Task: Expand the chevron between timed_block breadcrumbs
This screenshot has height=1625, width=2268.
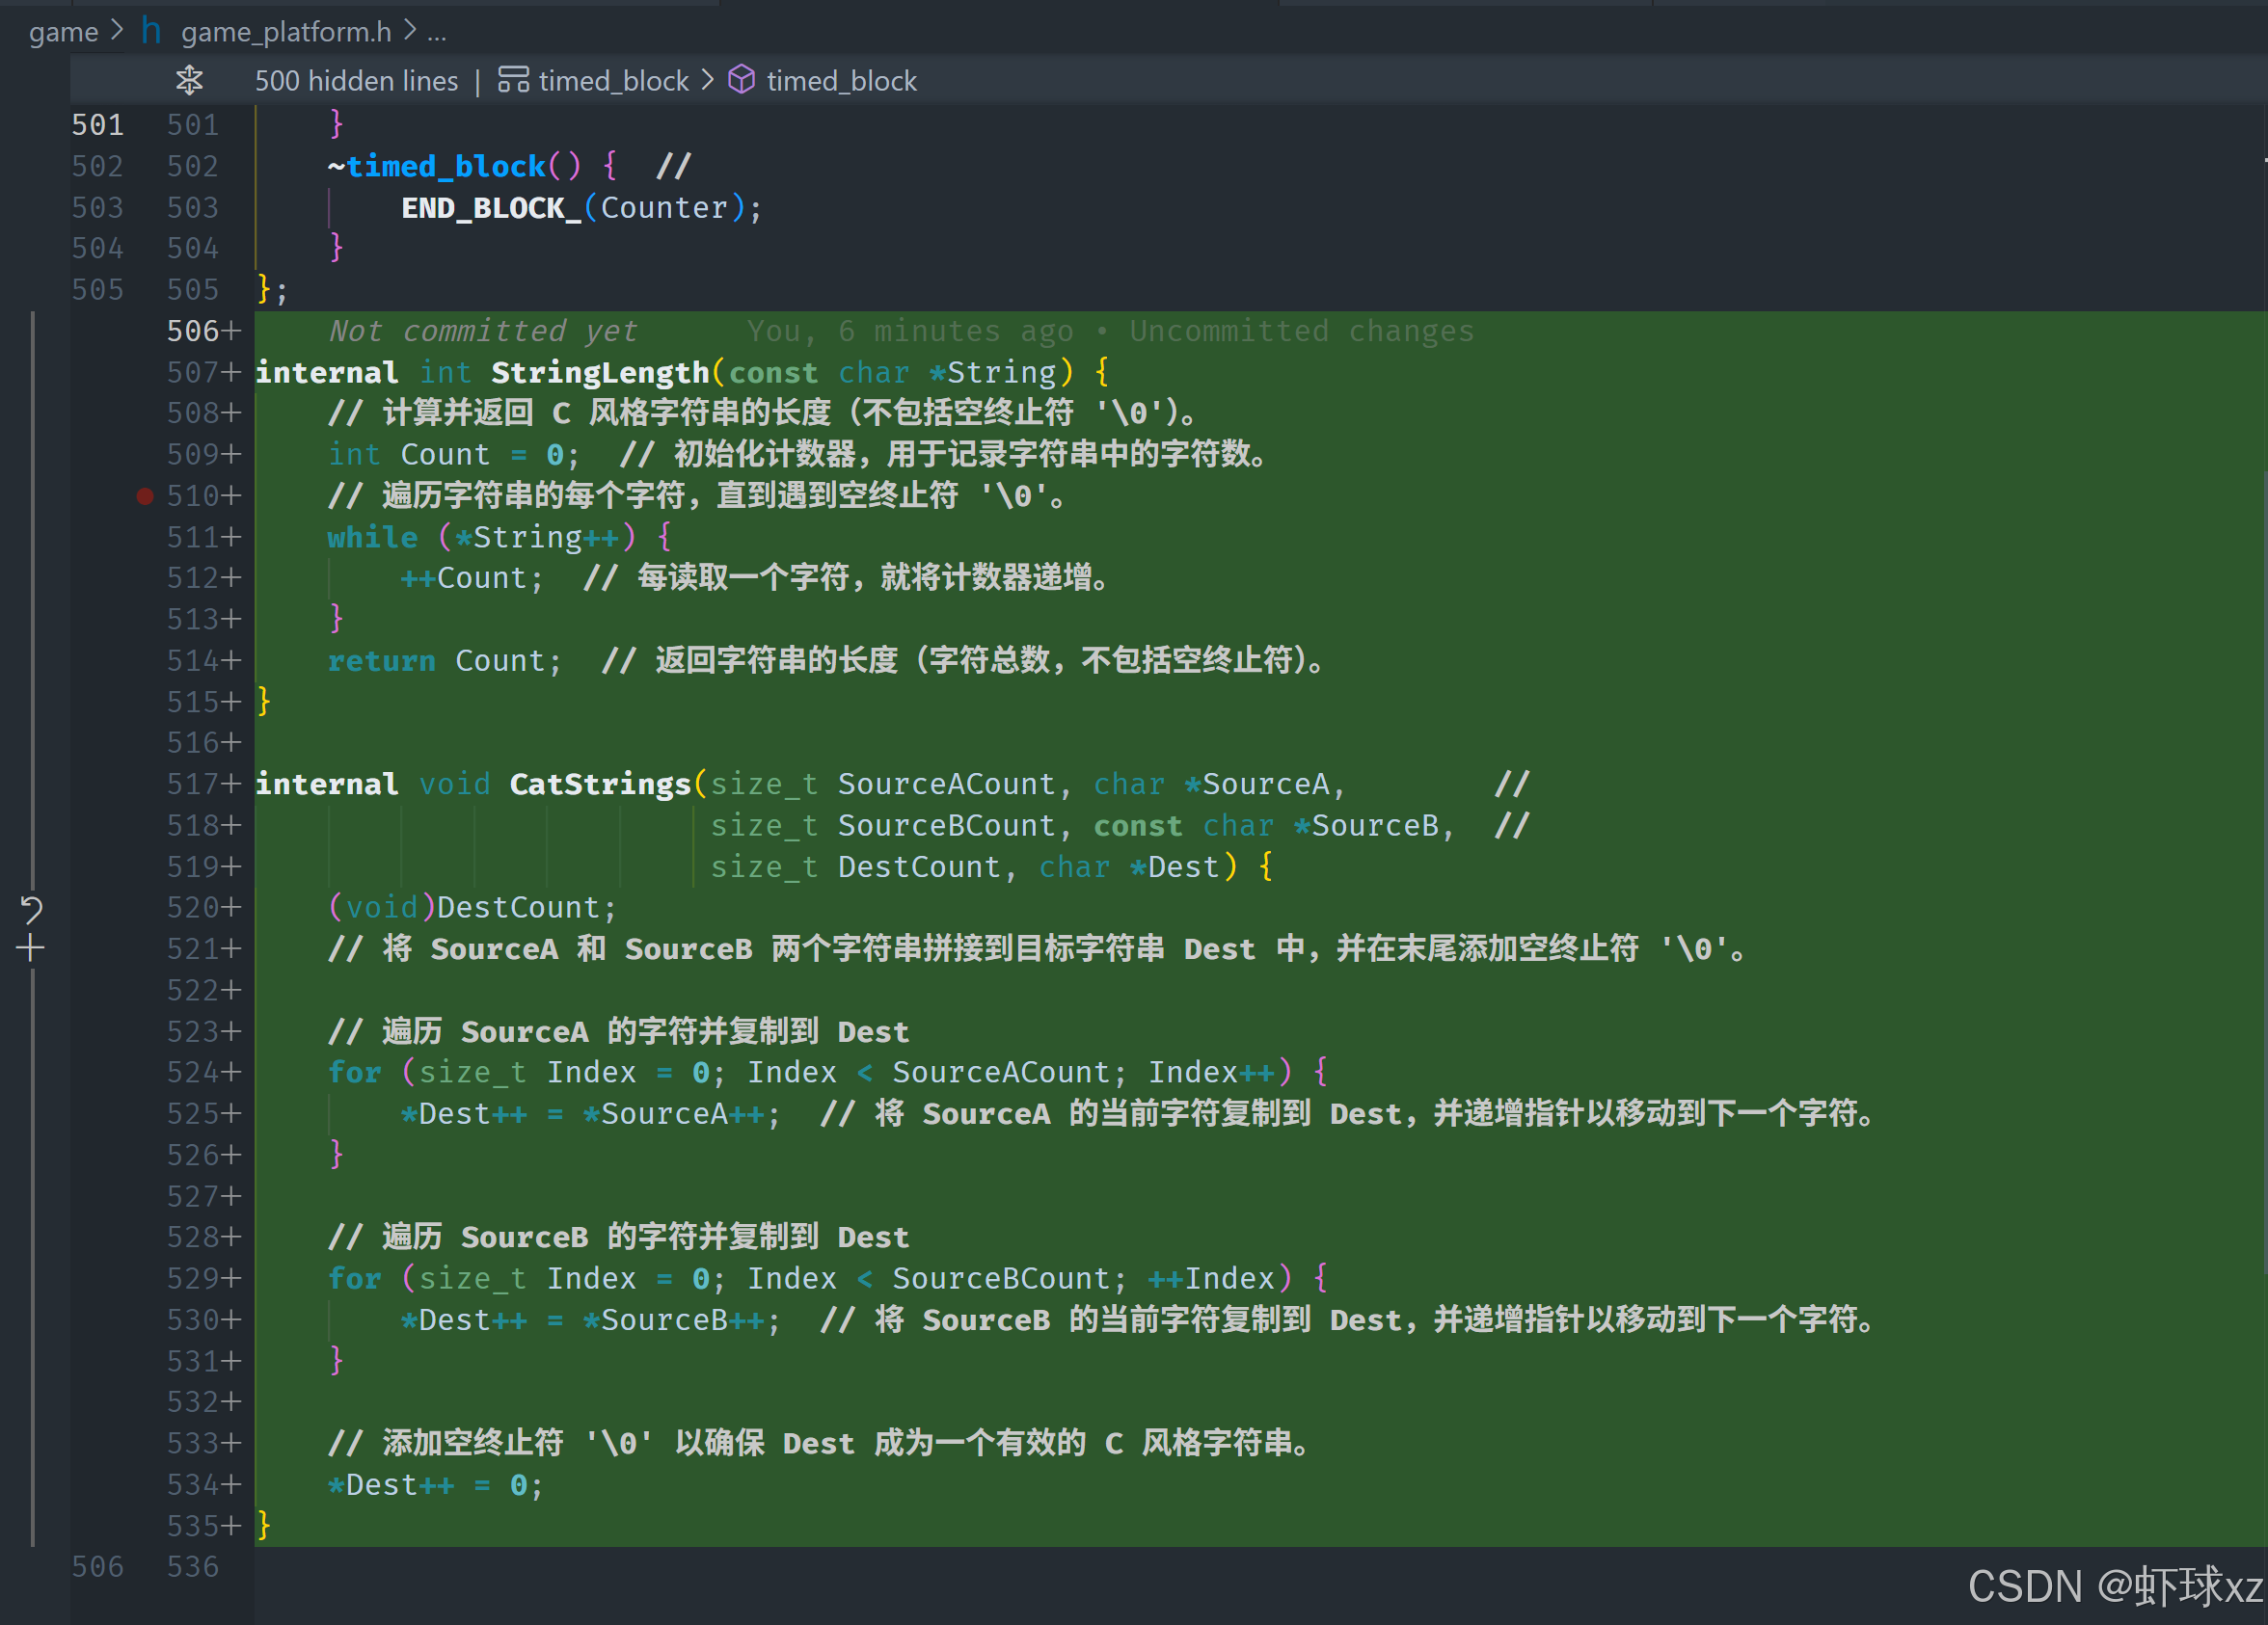Action: click(708, 80)
